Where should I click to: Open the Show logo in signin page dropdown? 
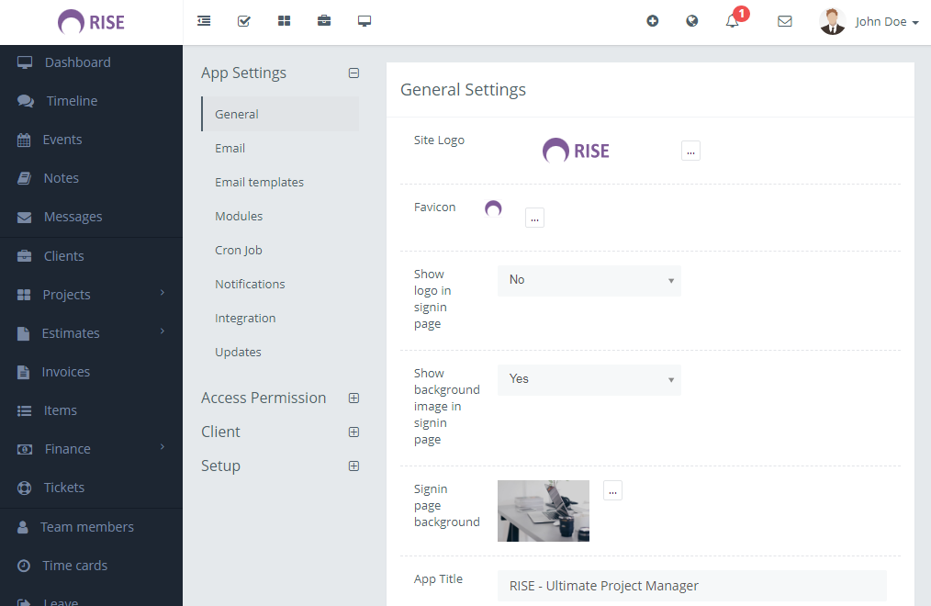point(589,280)
